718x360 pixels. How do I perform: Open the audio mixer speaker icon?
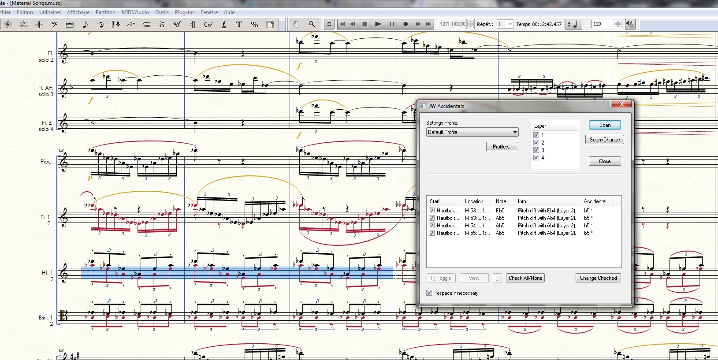click(x=630, y=24)
